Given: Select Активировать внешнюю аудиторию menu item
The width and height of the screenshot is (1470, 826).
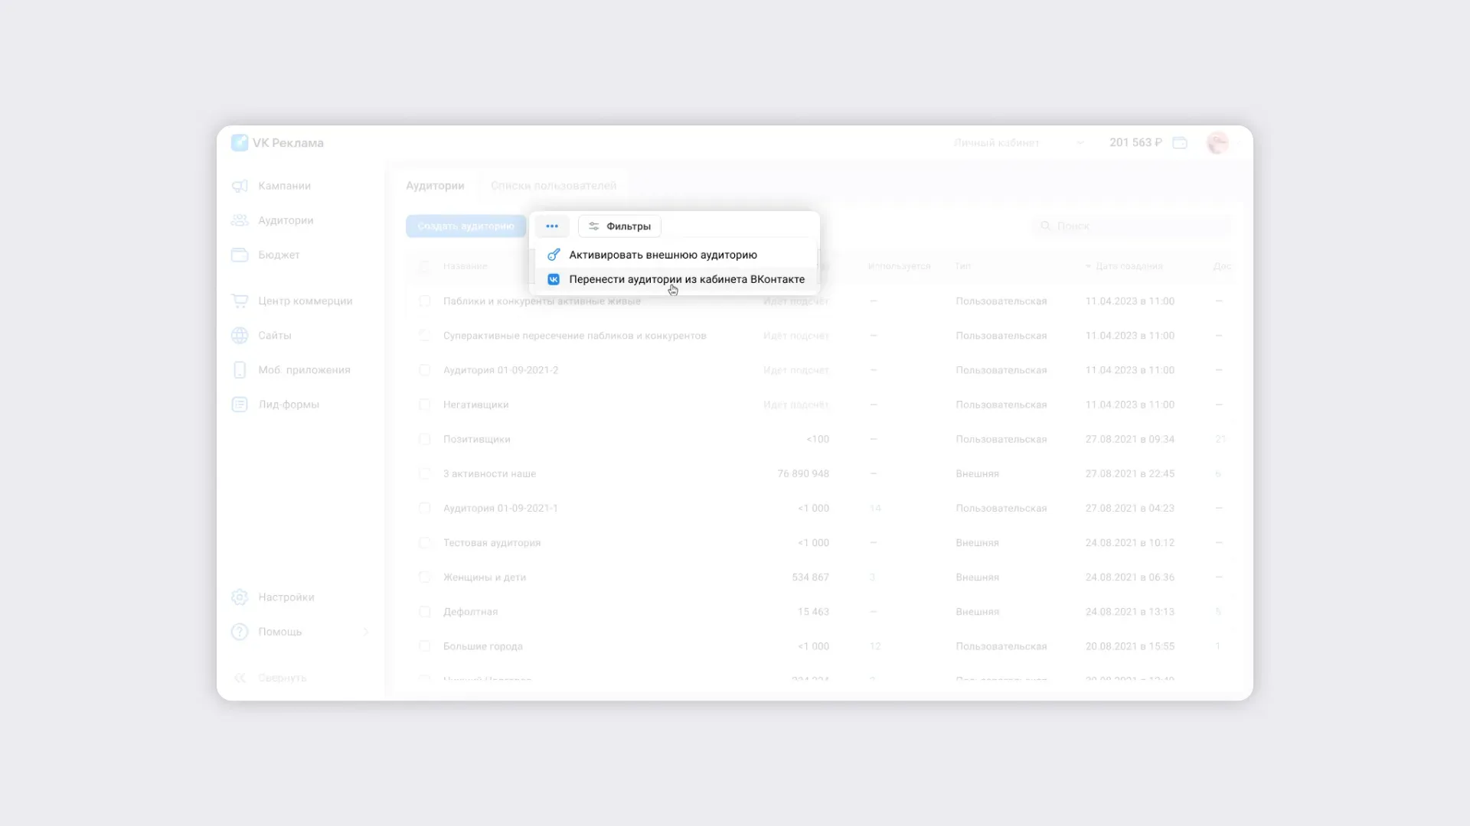Looking at the screenshot, I should pos(662,255).
